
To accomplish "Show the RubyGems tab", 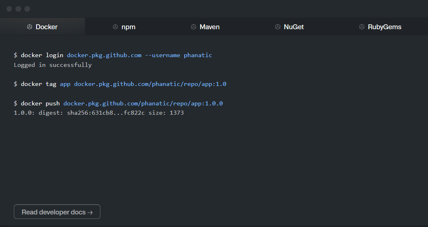I will pyautogui.click(x=380, y=27).
